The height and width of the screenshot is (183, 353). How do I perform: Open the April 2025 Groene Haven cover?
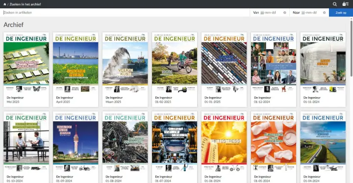pyautogui.click(x=76, y=62)
